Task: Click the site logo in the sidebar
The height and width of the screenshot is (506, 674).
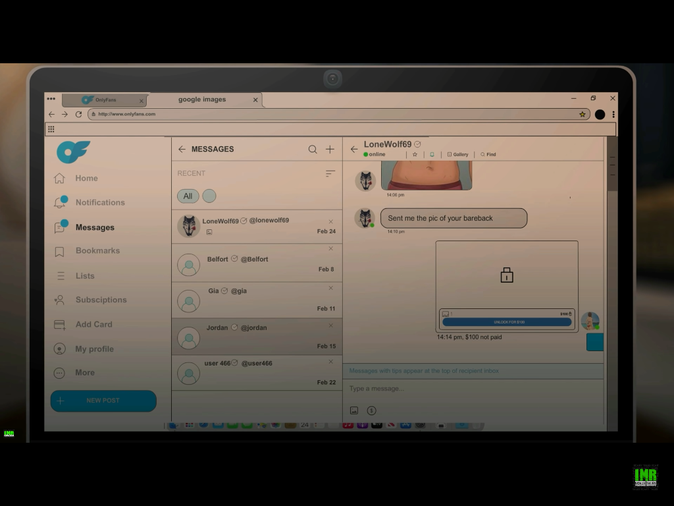Action: pyautogui.click(x=73, y=152)
